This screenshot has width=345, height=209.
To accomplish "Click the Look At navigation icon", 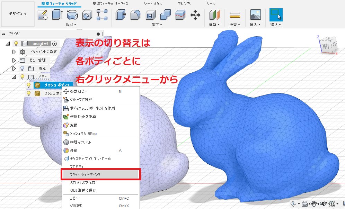I will click(x=305, y=204).
